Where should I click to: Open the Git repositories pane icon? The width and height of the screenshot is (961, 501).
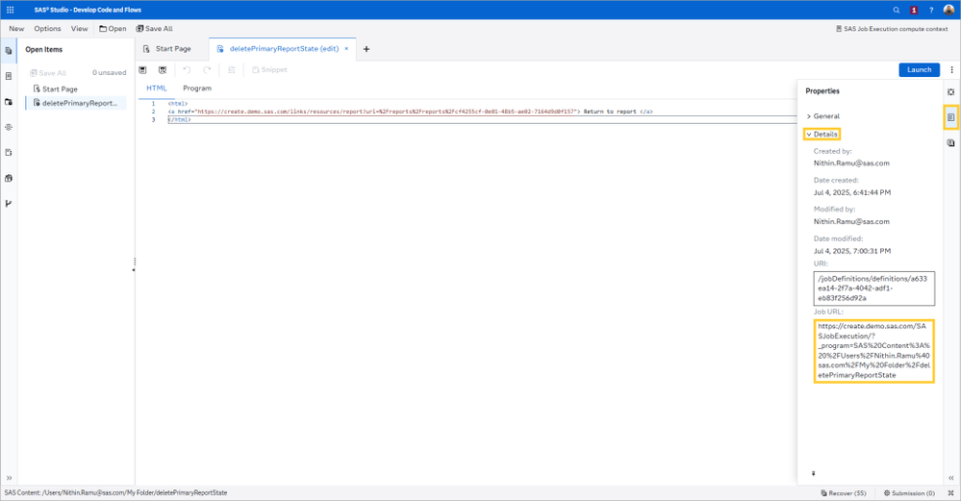click(8, 203)
